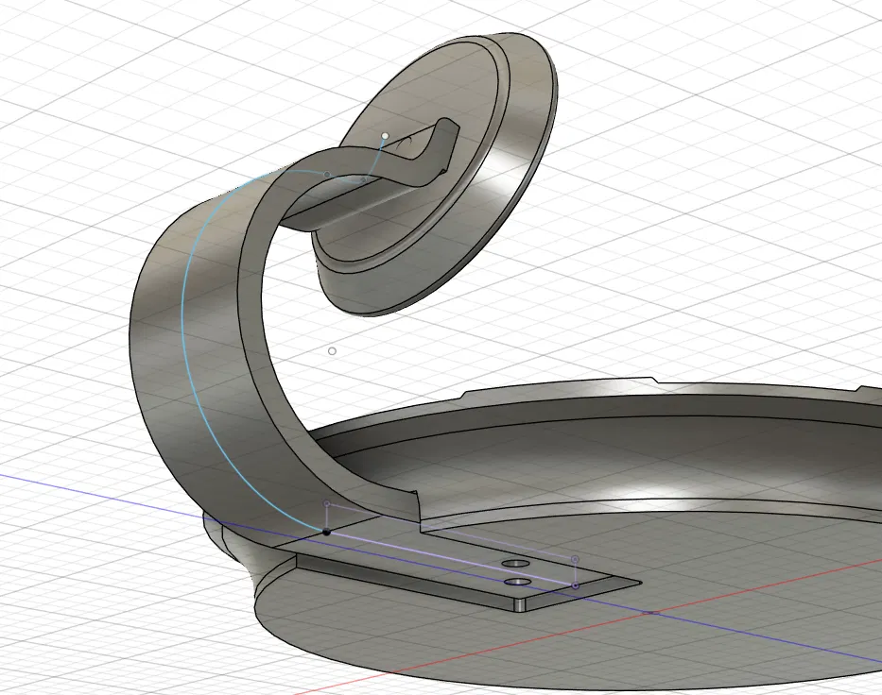Select the white spline endpoint on the disc

(x=386, y=136)
